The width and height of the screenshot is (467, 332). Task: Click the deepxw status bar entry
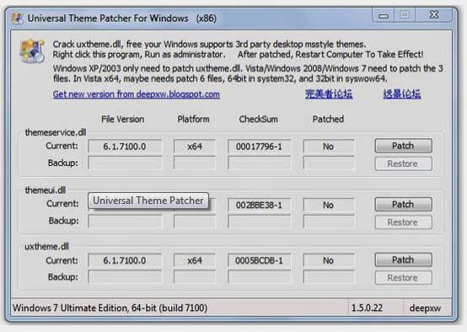click(425, 308)
